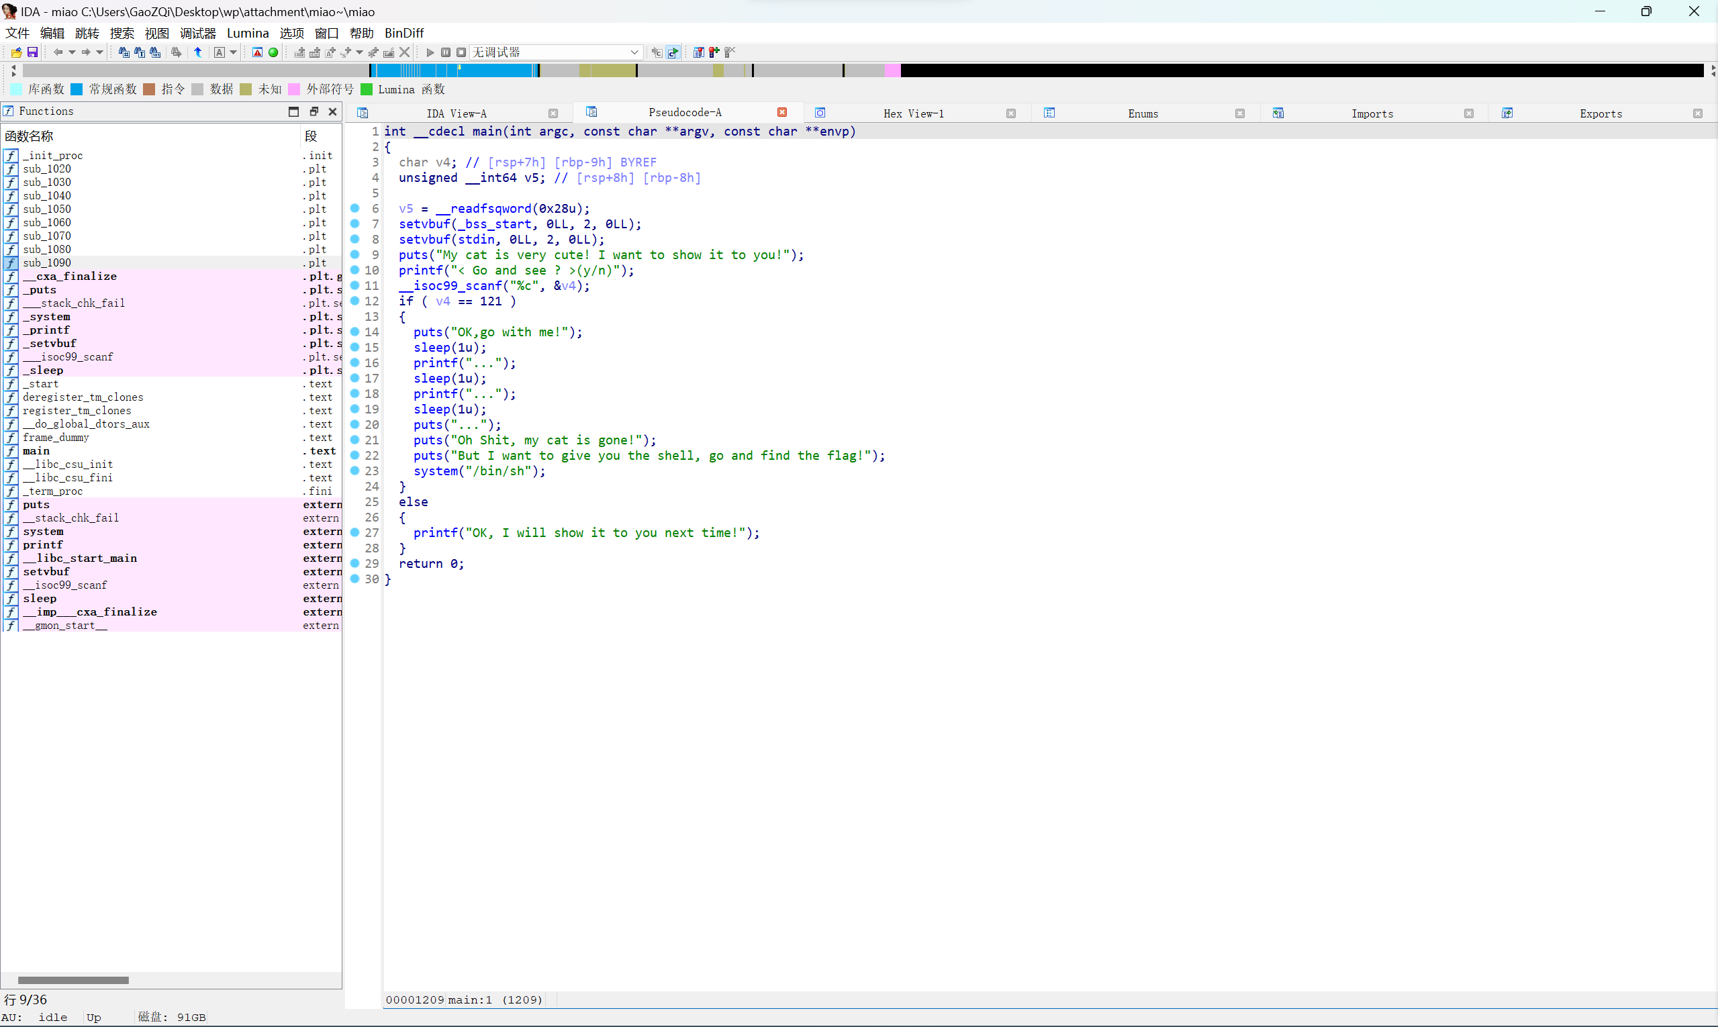This screenshot has width=1718, height=1027.
Task: Click the 常规函数 blue legend swatch
Action: point(77,89)
